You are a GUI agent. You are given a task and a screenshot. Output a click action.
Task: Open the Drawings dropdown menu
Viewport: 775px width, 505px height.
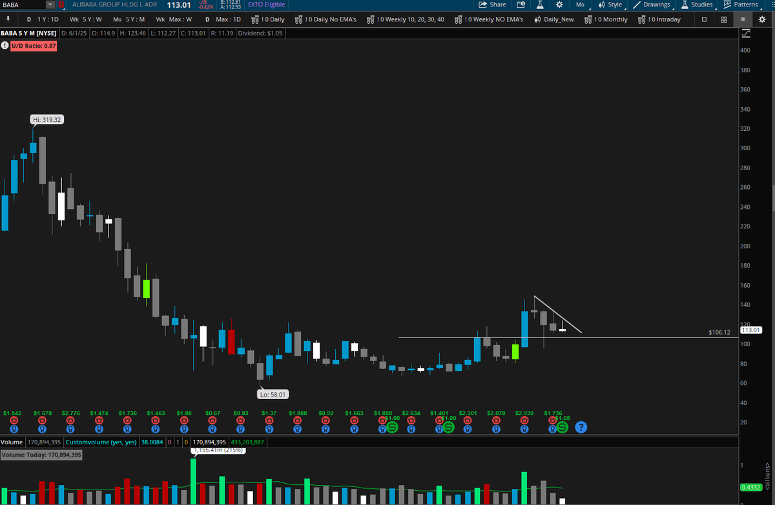(x=652, y=5)
